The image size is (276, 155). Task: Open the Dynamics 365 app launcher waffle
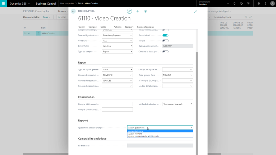[x=4, y=3]
